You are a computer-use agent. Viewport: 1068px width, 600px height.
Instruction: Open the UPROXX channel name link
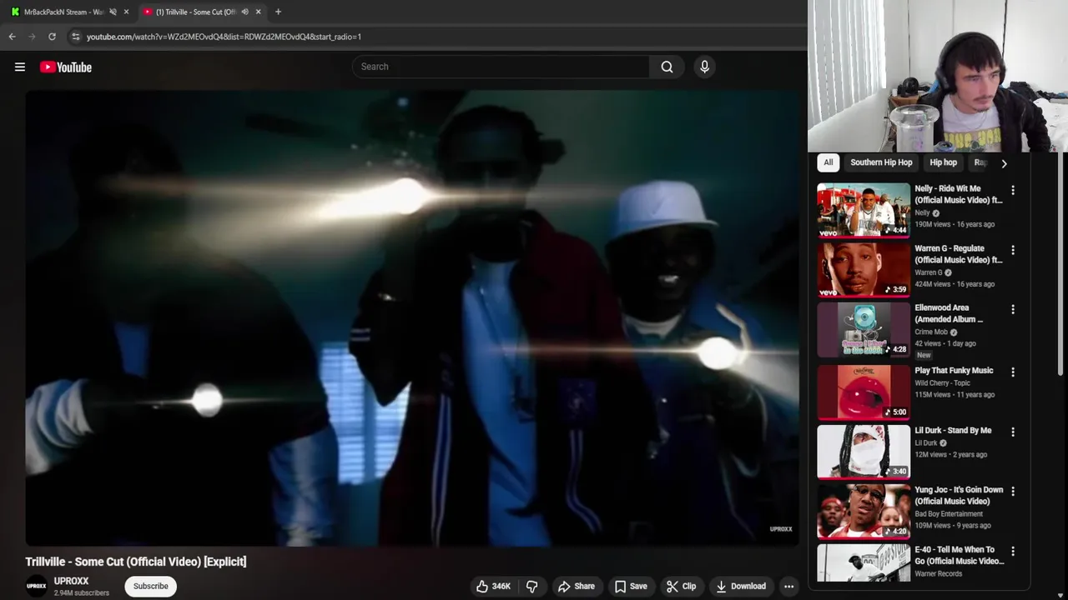[71, 581]
